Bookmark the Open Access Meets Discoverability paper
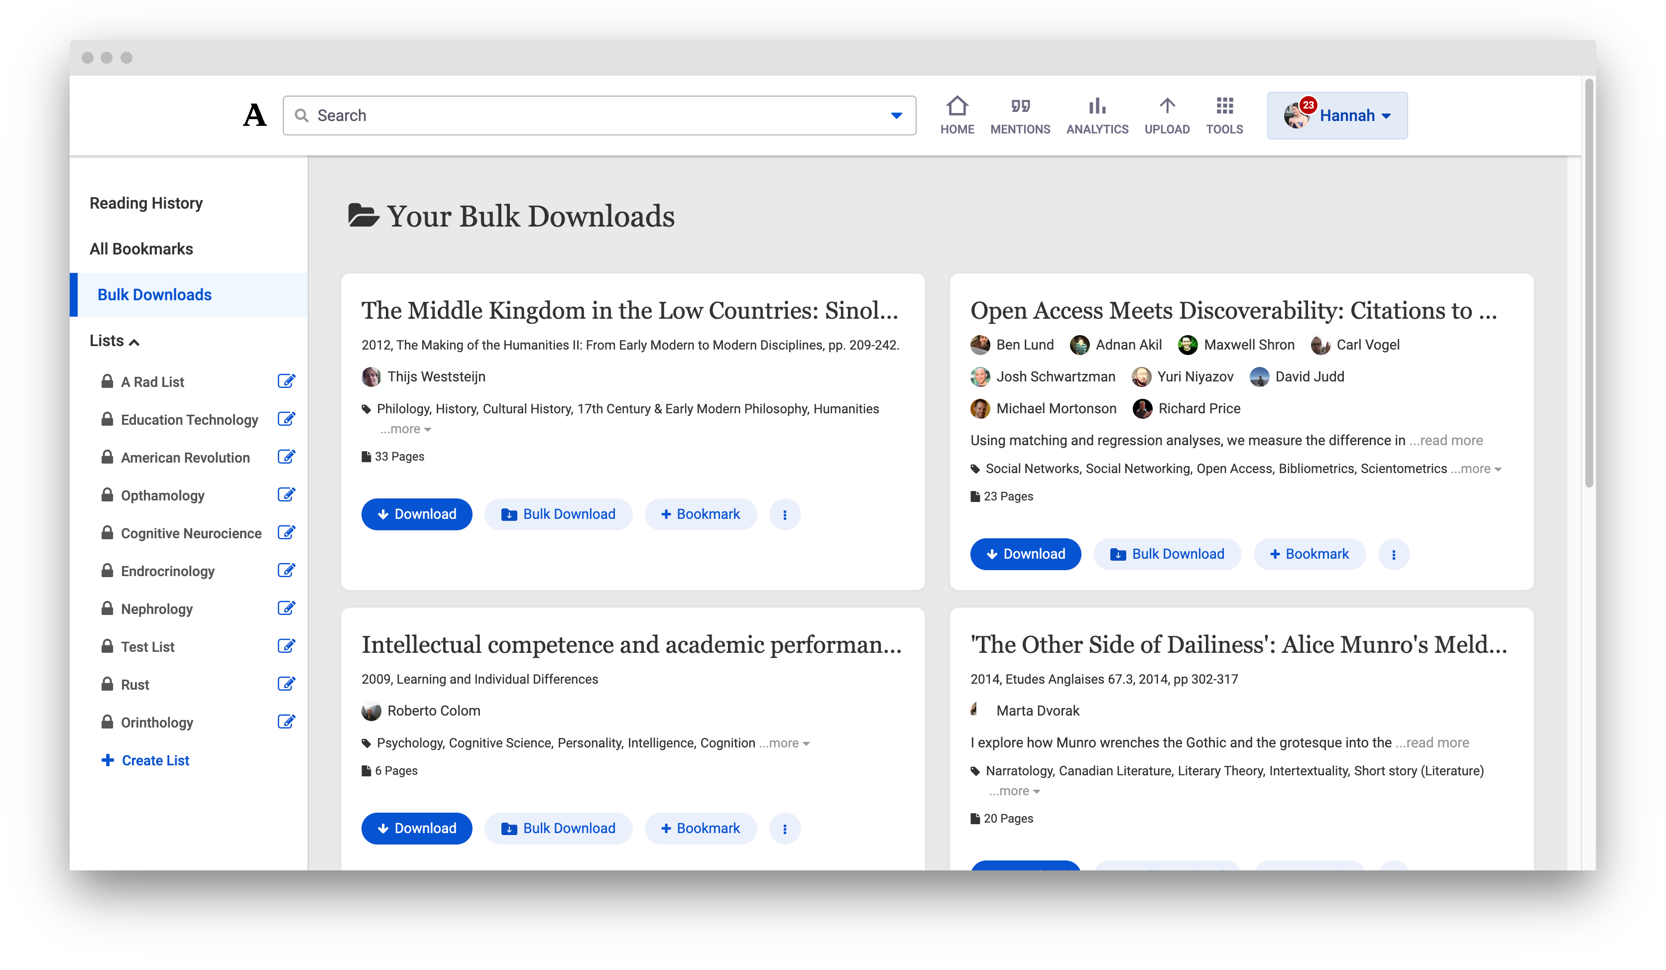This screenshot has height=970, width=1666. pos(1309,554)
